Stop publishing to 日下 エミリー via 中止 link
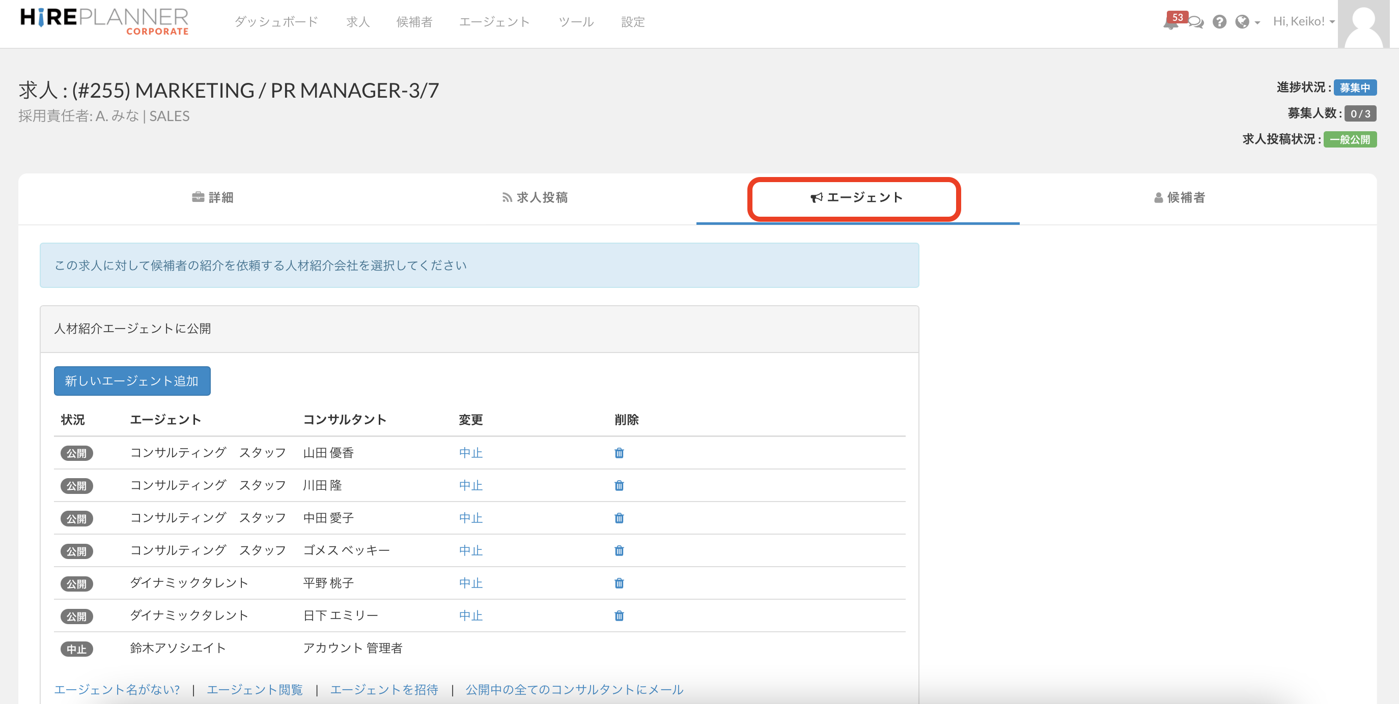 click(x=470, y=615)
